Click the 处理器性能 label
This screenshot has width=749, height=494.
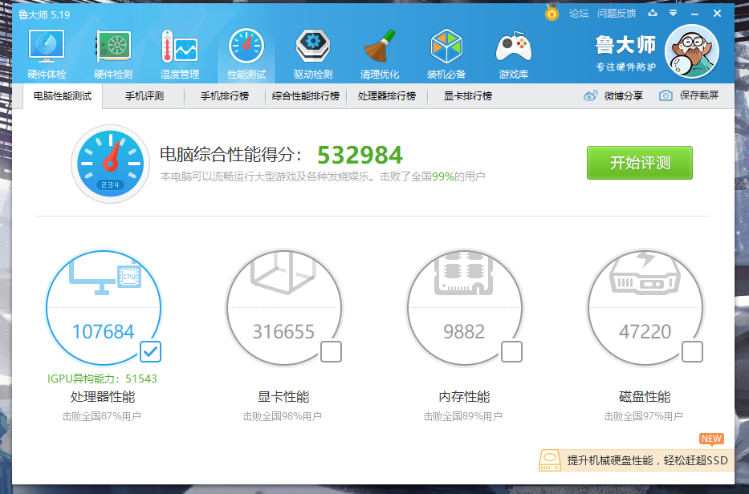tap(103, 397)
